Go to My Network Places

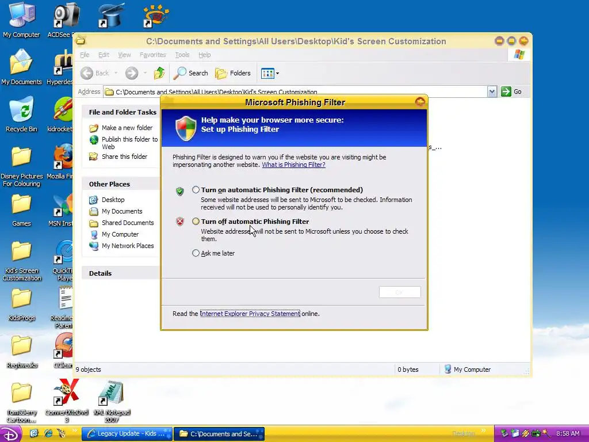(x=128, y=246)
